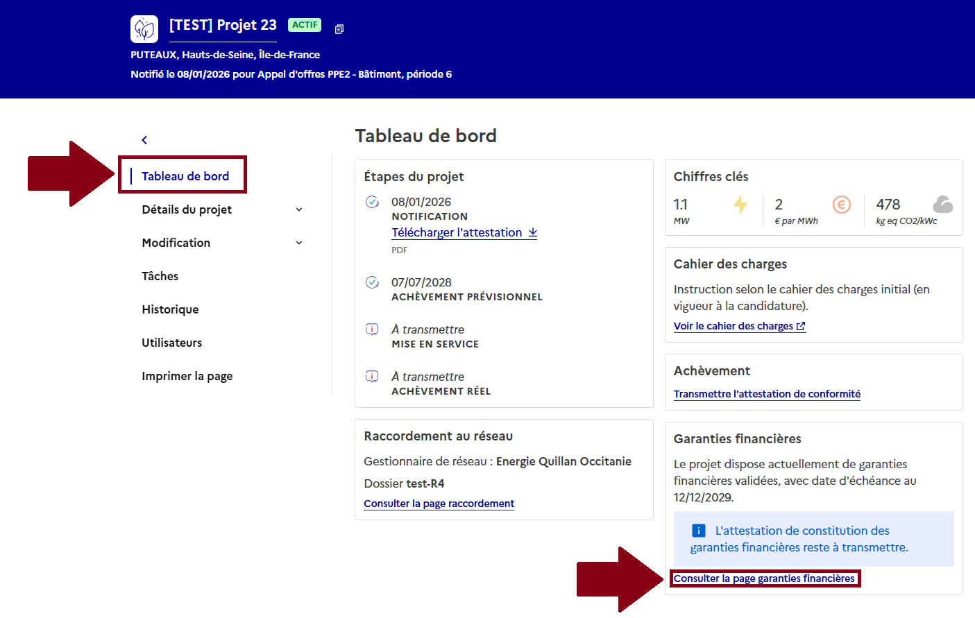This screenshot has width=975, height=618.
Task: Click the euro price icon
Action: [841, 205]
